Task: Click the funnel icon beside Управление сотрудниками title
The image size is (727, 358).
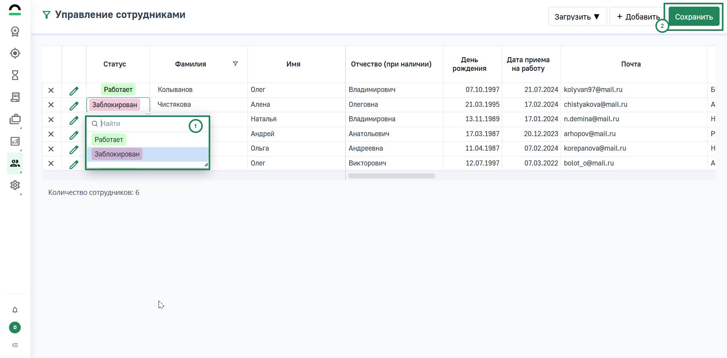Action: 47,15
